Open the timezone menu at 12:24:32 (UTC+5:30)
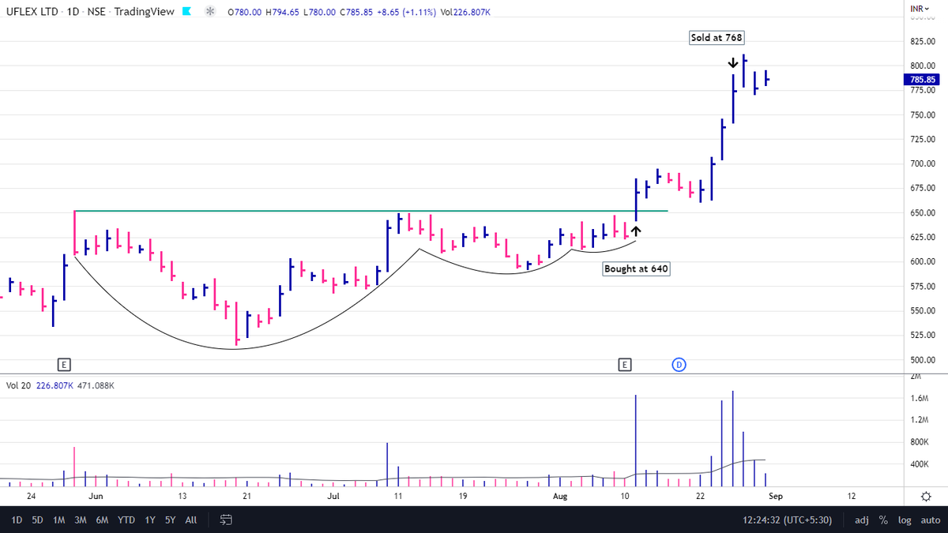The width and height of the screenshot is (948, 533). tap(787, 520)
